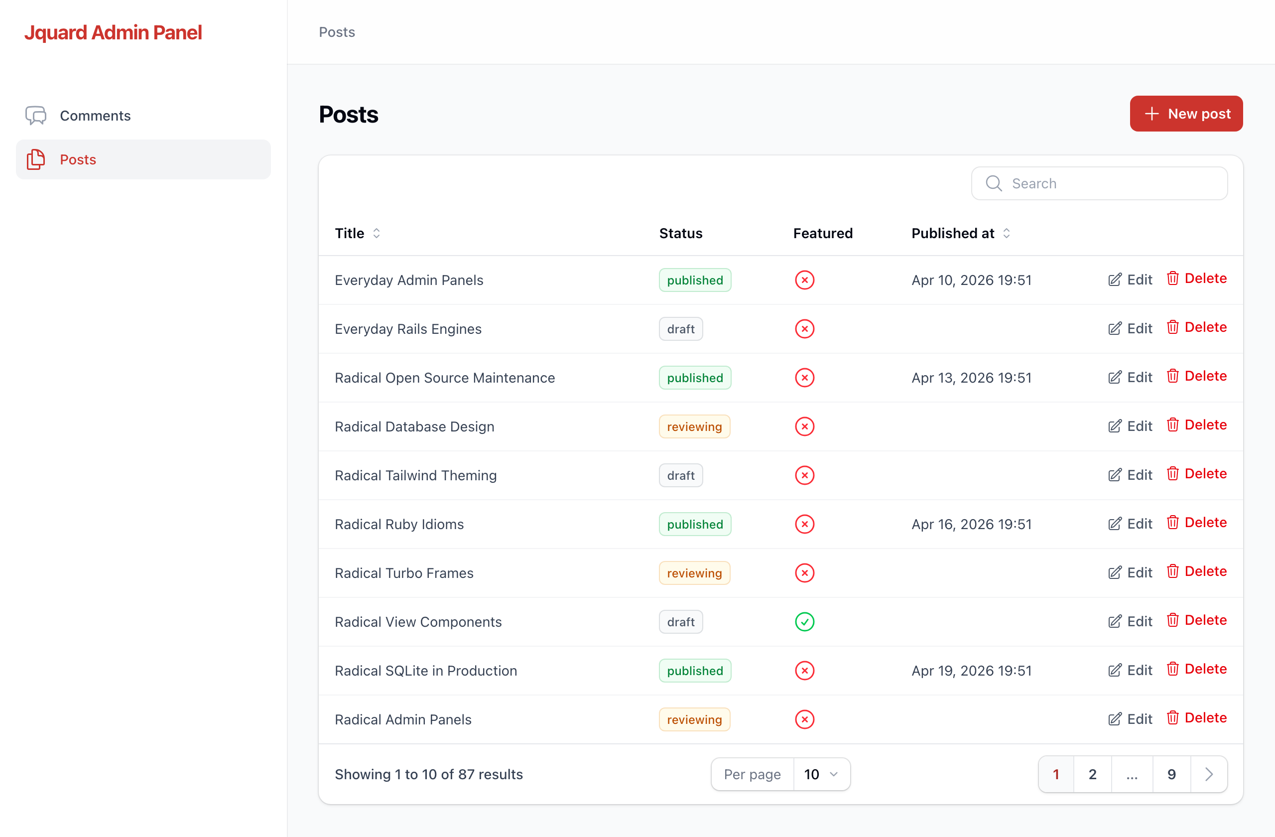Click the reviewing badge for Radical Database Design
Screen dimensions: 1275x837
[694, 426]
